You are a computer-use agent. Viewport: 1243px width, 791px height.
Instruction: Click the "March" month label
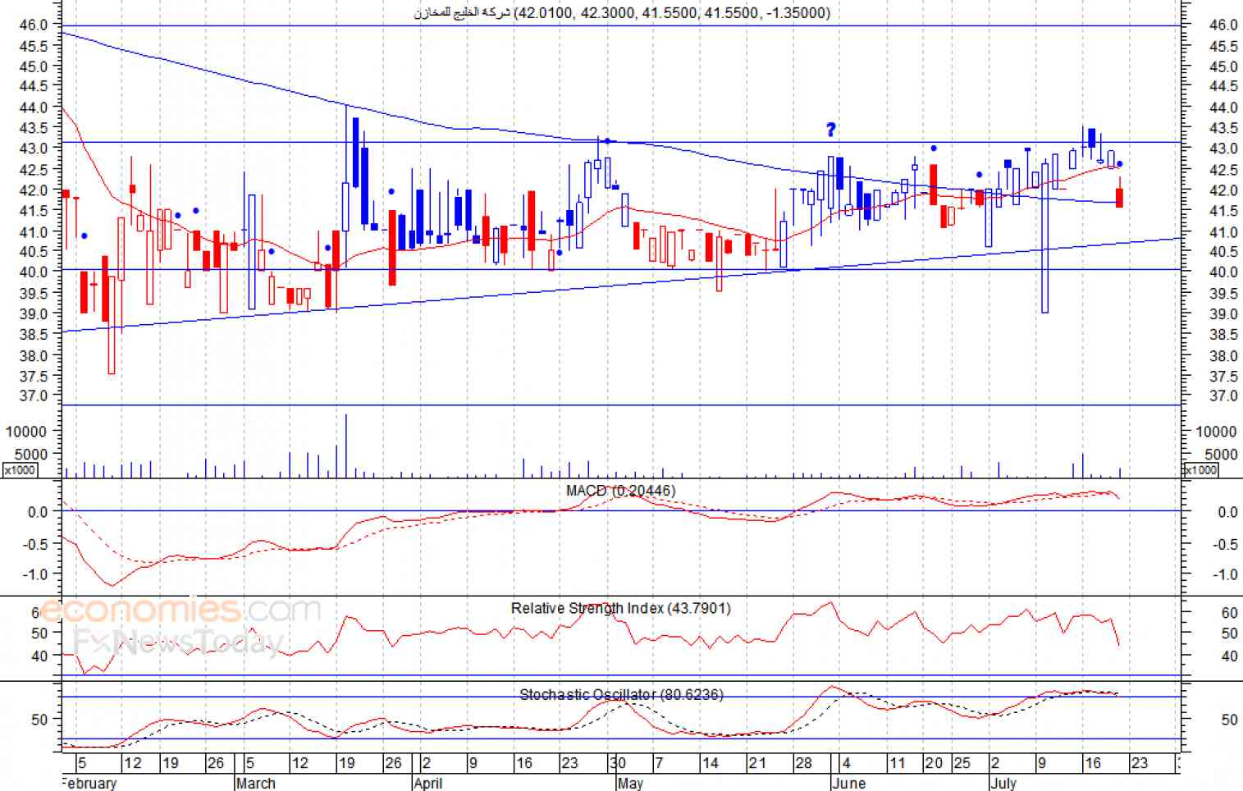pos(256,783)
